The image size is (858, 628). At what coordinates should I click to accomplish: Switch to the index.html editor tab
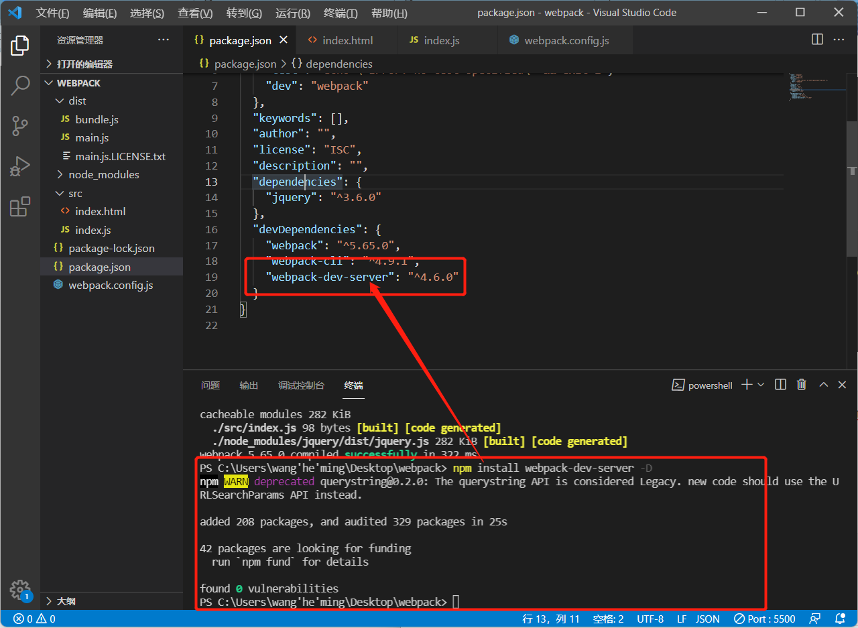click(x=347, y=40)
